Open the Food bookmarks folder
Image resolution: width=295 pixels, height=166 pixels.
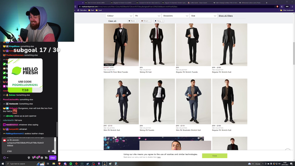click(x=99, y=10)
